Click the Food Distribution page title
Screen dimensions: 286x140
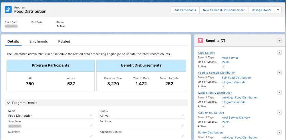[30, 11]
